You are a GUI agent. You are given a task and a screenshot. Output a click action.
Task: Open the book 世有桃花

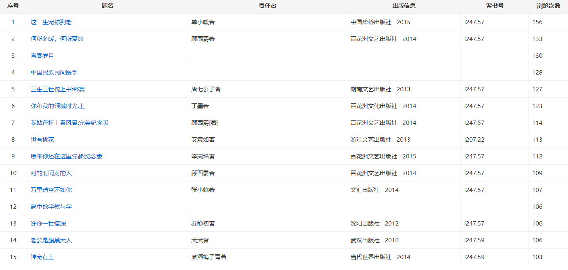coord(42,140)
